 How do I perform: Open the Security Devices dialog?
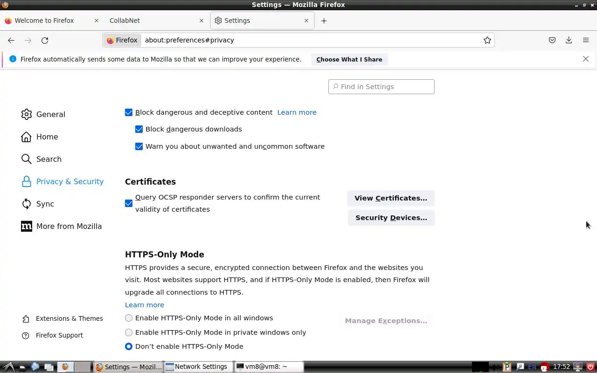391,218
